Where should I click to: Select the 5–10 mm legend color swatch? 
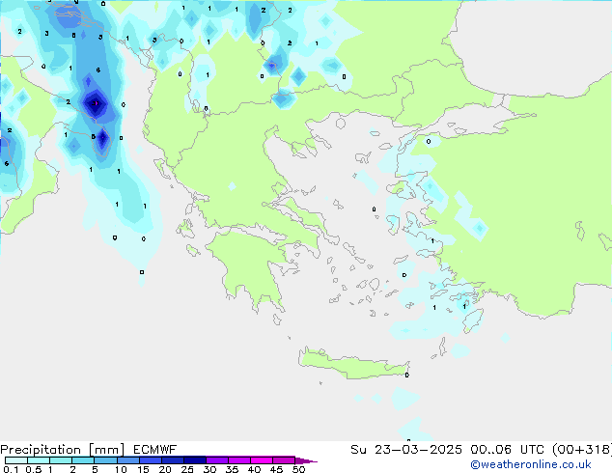point(105,460)
